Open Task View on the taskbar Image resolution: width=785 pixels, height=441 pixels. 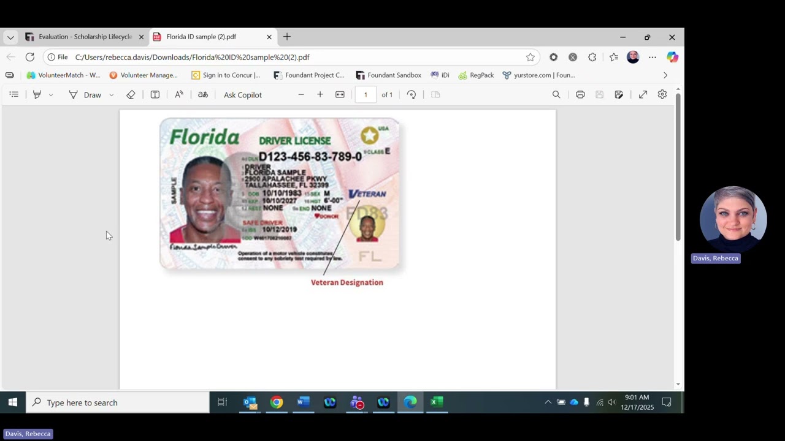pos(223,402)
